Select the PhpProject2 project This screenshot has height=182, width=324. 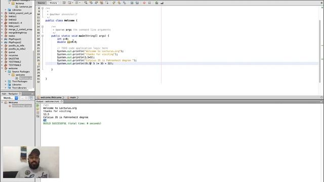pyautogui.click(x=15, y=42)
